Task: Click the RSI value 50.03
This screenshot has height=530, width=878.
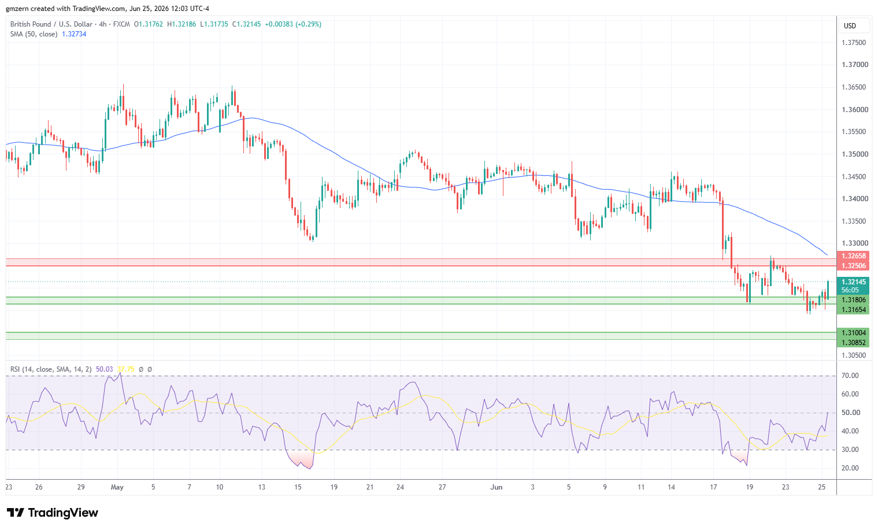Action: point(105,369)
